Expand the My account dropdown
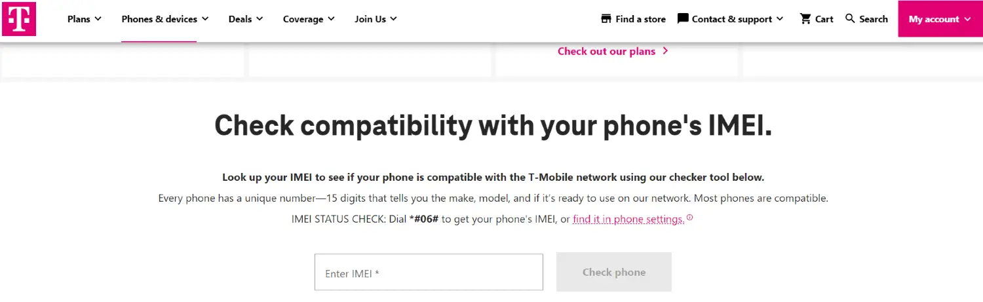The height and width of the screenshot is (302, 983). [940, 19]
